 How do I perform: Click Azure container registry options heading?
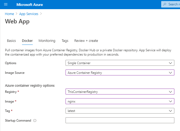point(30,86)
